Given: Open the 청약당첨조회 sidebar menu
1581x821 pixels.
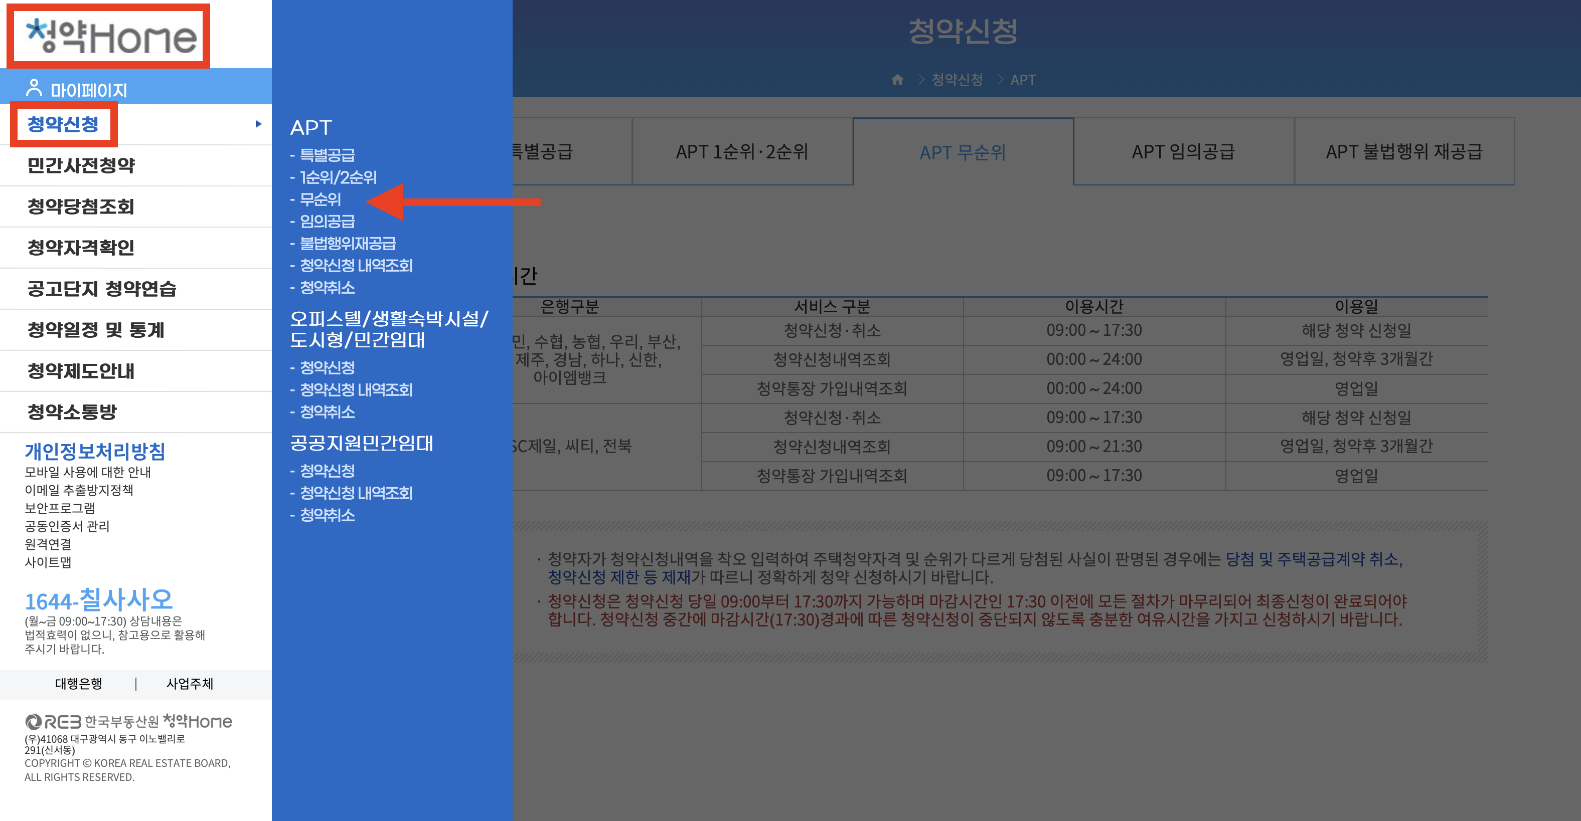Looking at the screenshot, I should [80, 207].
